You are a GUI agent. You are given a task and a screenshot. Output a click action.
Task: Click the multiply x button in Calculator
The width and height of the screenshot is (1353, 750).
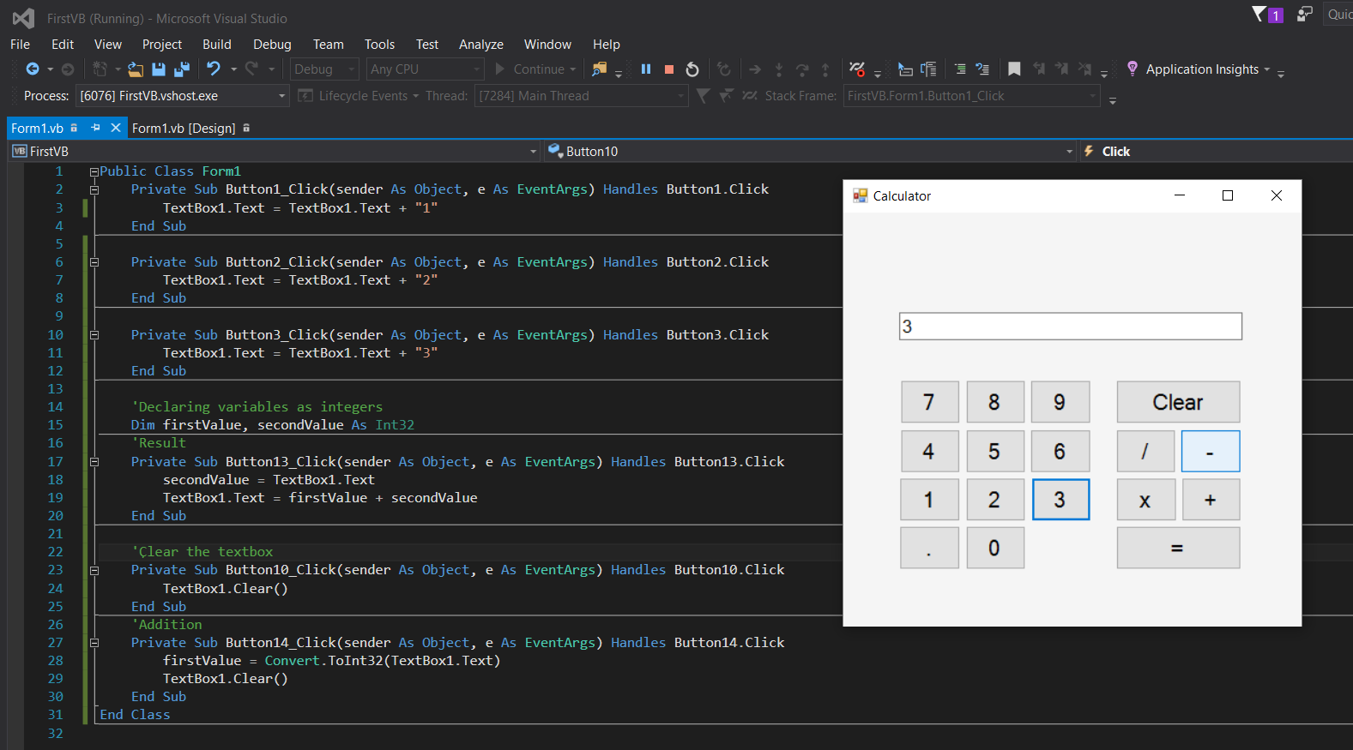(1145, 500)
